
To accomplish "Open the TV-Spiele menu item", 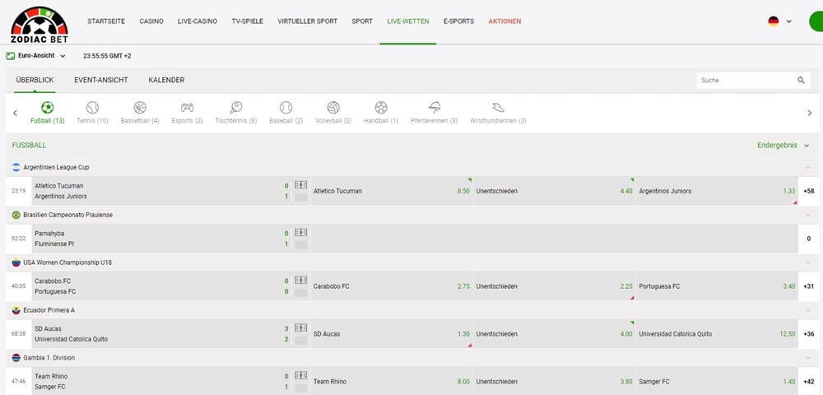I will [x=247, y=21].
